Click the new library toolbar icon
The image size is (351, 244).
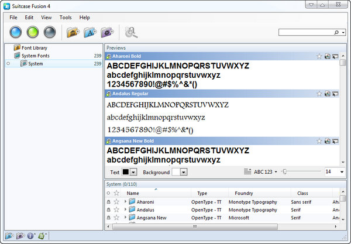coord(73,32)
